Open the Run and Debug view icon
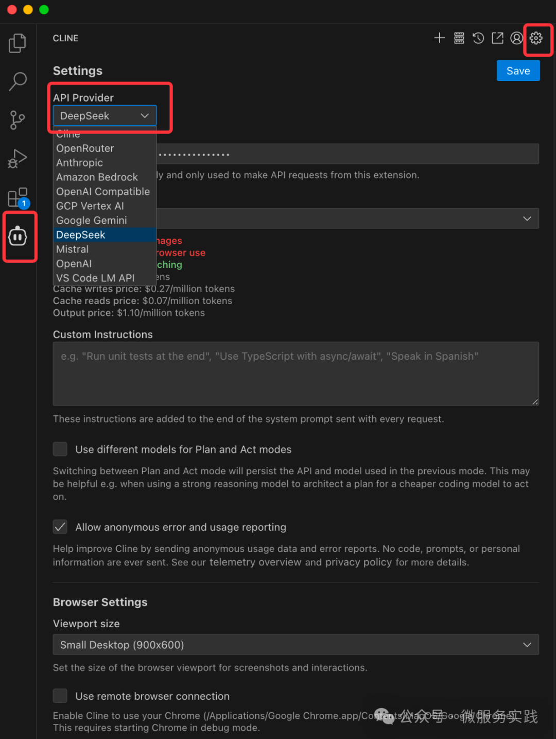 click(x=18, y=158)
